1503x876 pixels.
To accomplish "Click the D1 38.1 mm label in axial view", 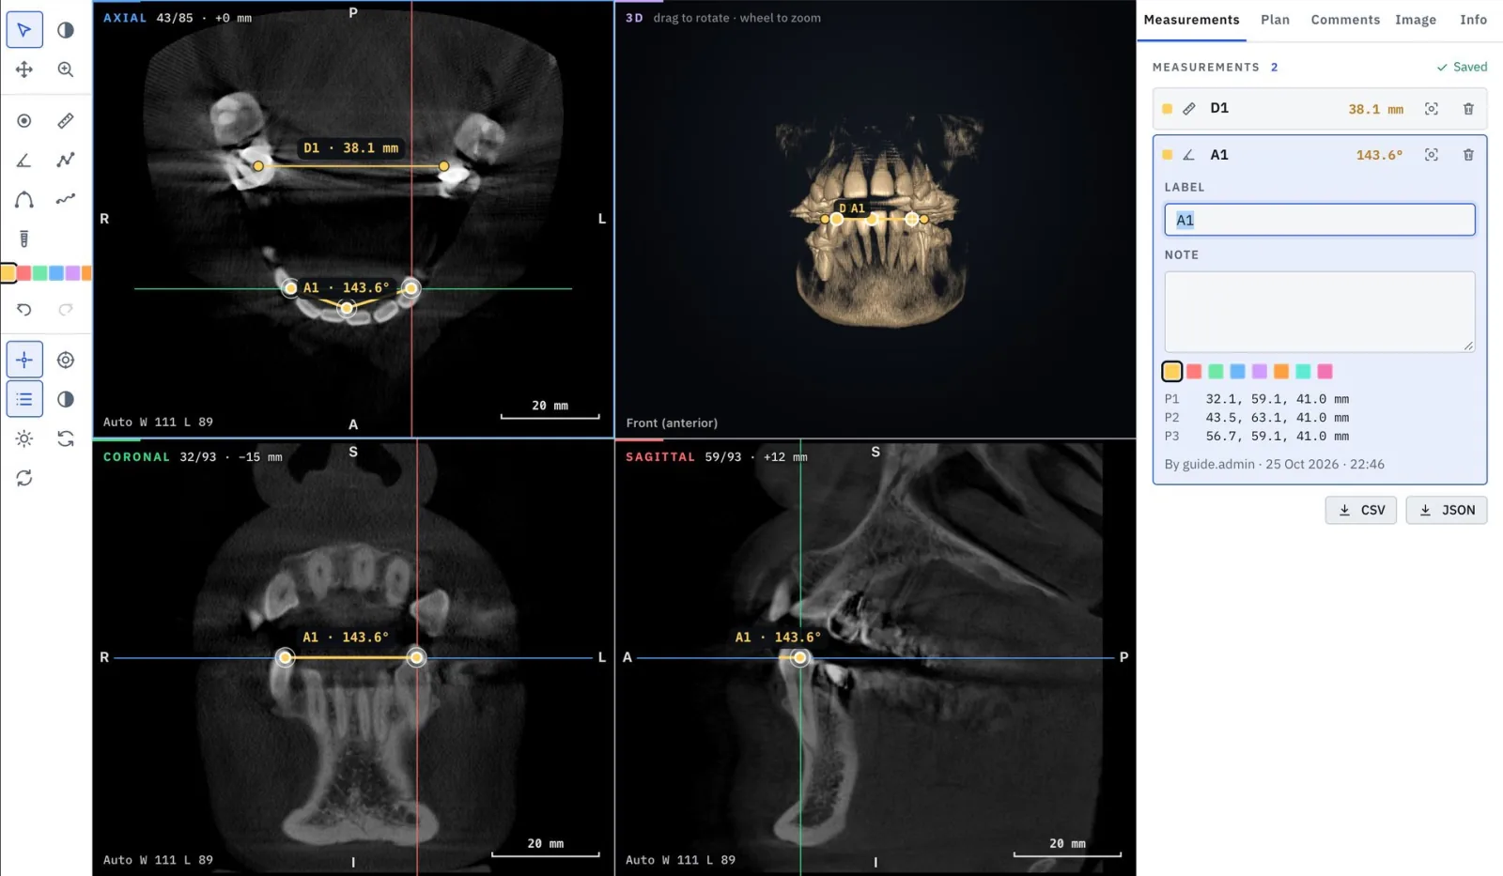I will click(351, 148).
